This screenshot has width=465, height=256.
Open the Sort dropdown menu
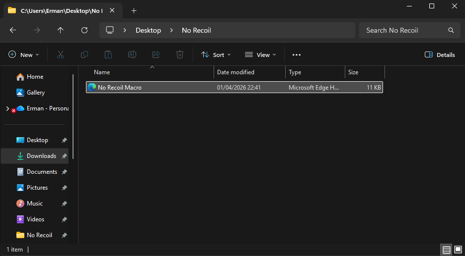(216, 55)
